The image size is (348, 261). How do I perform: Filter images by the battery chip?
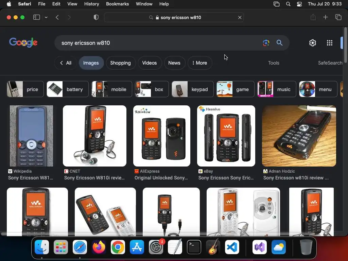[x=68, y=89]
